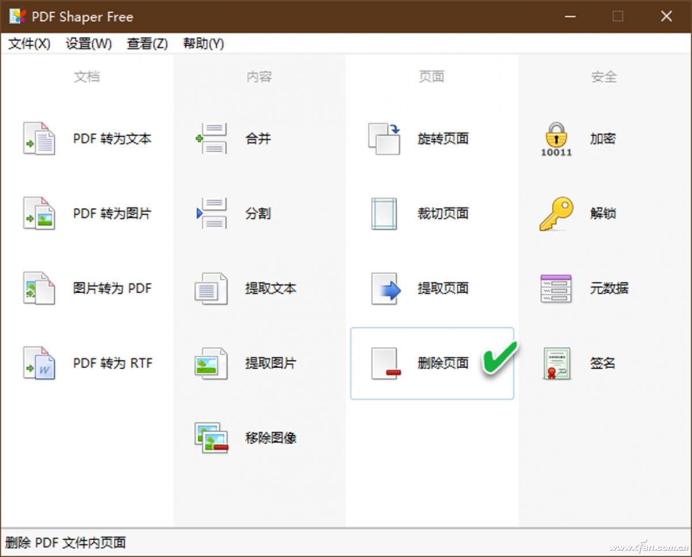692x557 pixels.
Task: Open the 查看(Z) menu
Action: pyautogui.click(x=146, y=43)
